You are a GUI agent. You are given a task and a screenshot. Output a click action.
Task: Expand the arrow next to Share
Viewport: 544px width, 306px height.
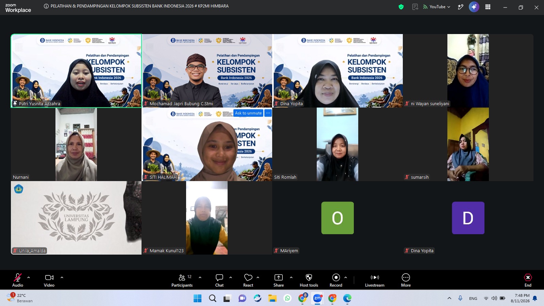[291, 277]
